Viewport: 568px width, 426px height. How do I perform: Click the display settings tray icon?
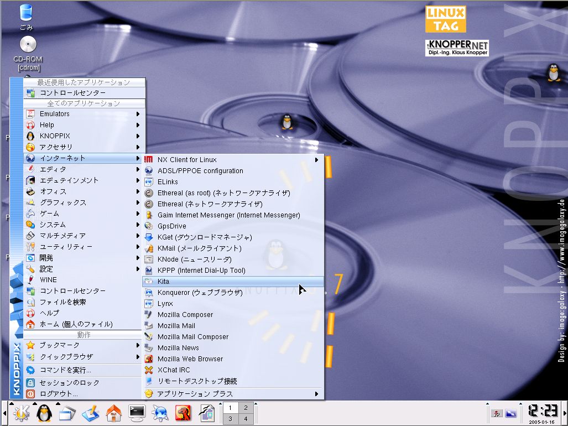coord(511,413)
